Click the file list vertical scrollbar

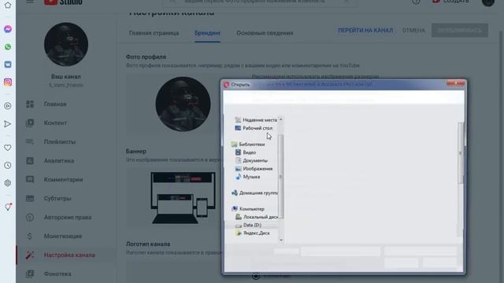coord(461,153)
